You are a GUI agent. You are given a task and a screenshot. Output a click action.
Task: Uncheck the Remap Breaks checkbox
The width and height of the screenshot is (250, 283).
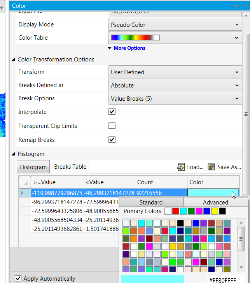112,140
